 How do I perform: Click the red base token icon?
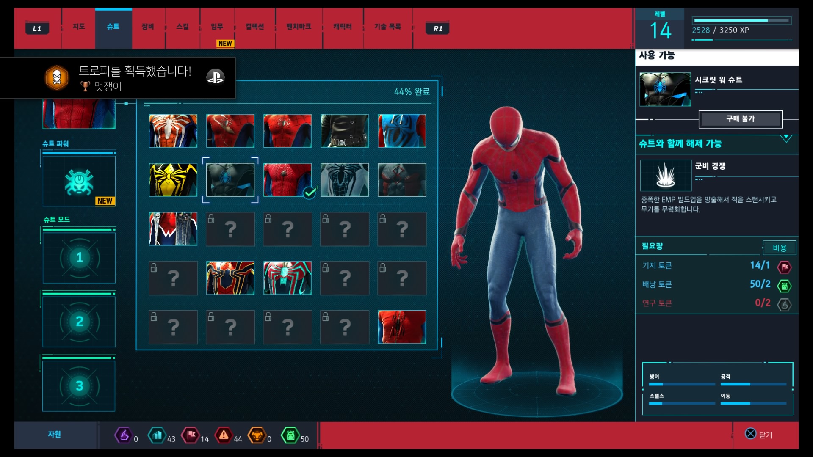(x=785, y=267)
